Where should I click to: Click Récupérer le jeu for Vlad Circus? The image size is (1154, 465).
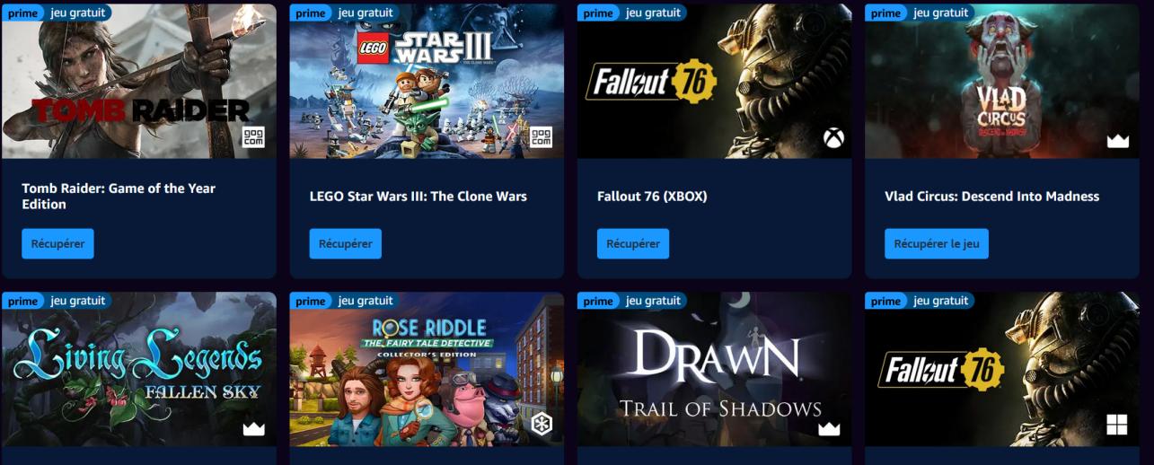click(x=936, y=243)
